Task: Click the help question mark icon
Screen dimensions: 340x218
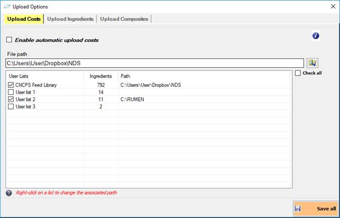Action: 8,193
